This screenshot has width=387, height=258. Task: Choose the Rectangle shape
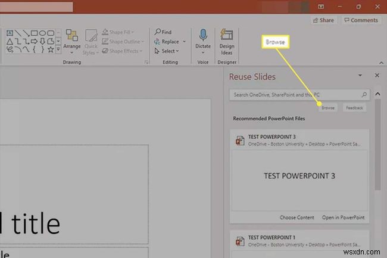tap(35, 33)
